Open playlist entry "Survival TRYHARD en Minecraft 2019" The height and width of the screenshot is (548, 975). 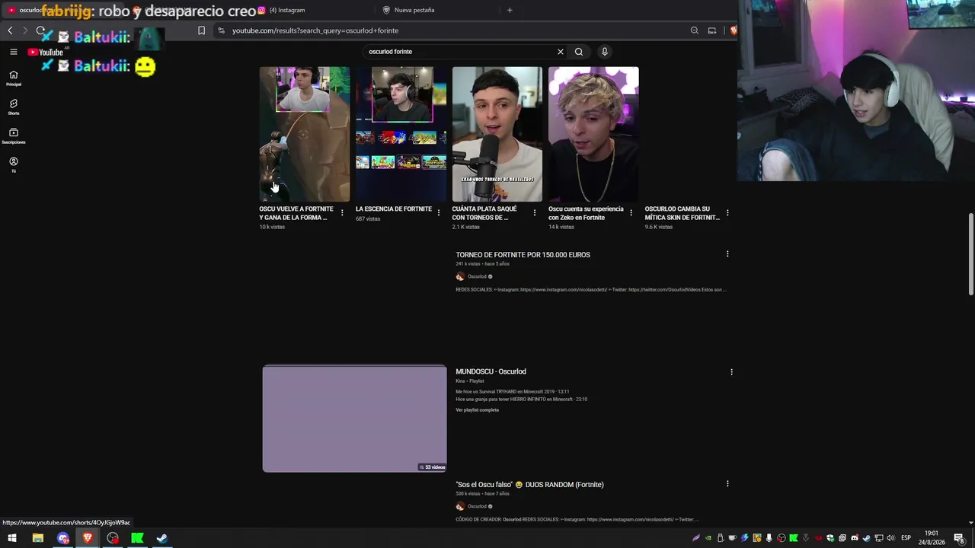(x=512, y=391)
